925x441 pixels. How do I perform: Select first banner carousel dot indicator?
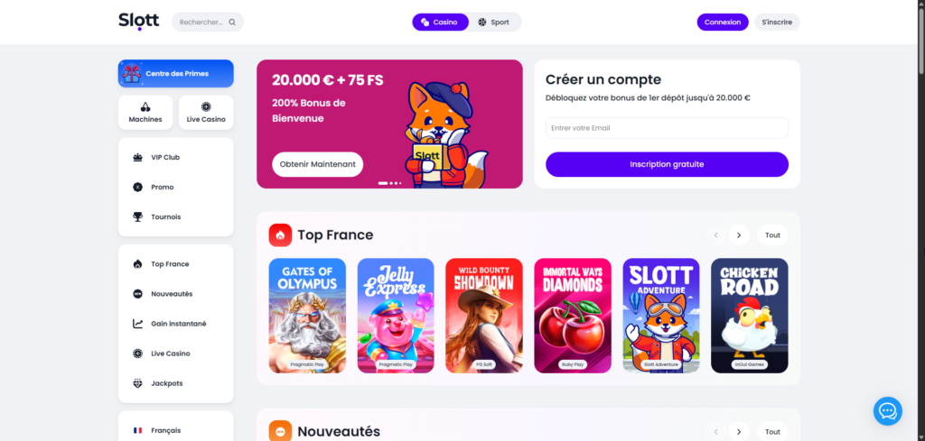[383, 183]
